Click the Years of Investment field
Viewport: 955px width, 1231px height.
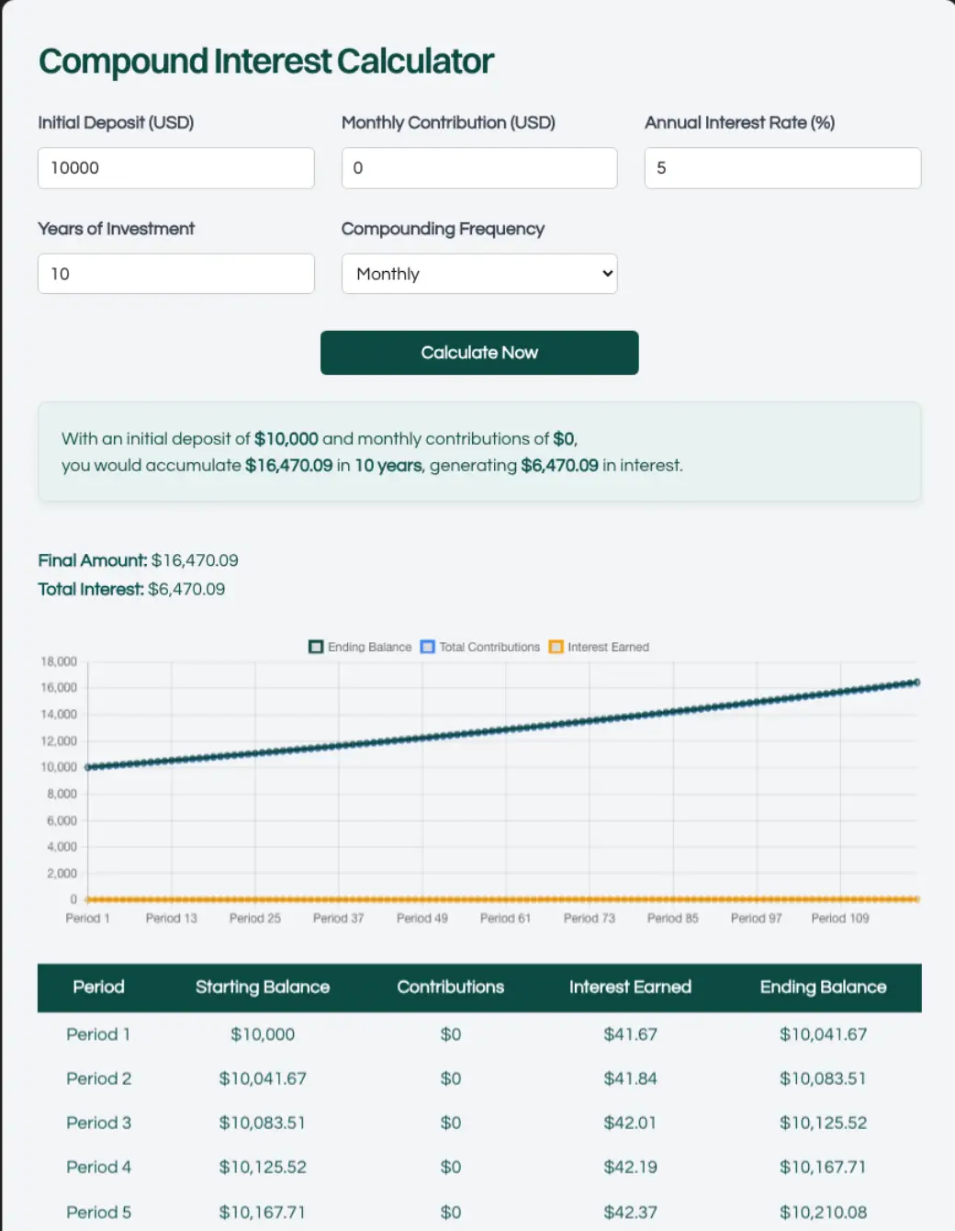click(175, 274)
